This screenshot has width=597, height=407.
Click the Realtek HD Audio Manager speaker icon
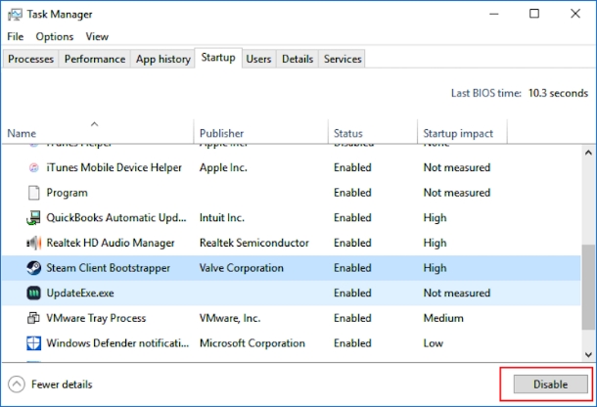pos(32,243)
